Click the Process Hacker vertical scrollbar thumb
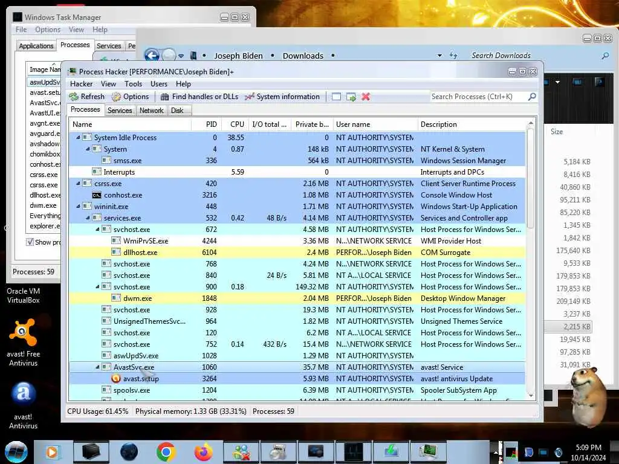 click(x=531, y=178)
